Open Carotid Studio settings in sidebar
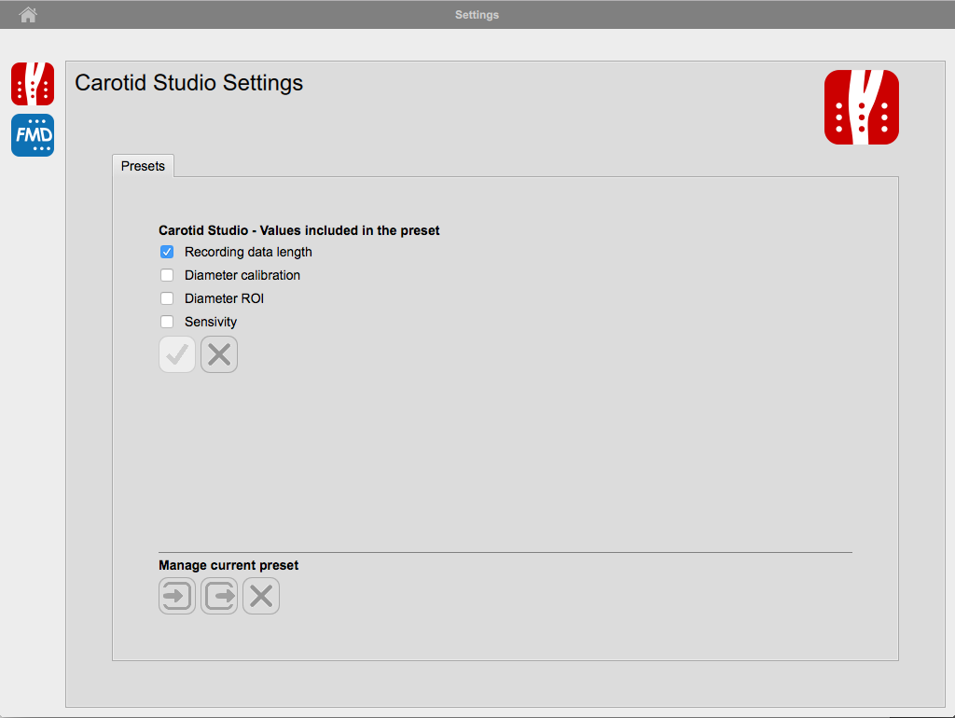Image resolution: width=955 pixels, height=718 pixels. tap(33, 84)
